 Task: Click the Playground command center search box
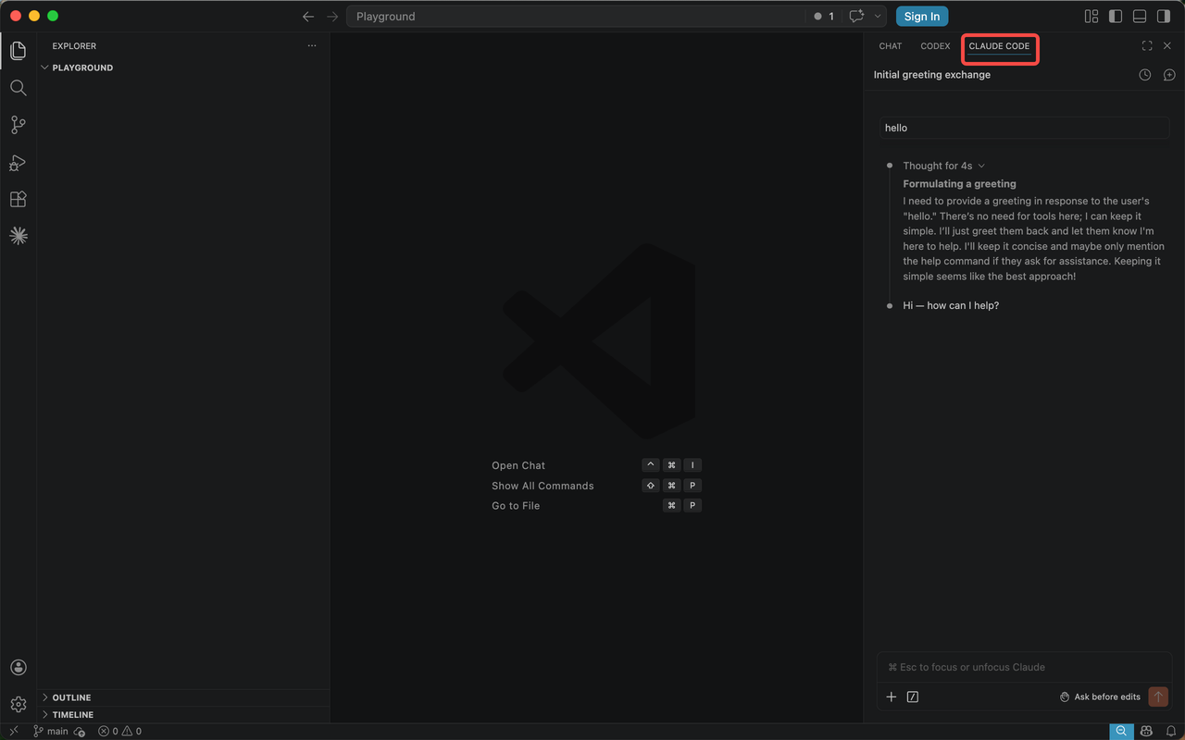click(x=576, y=17)
